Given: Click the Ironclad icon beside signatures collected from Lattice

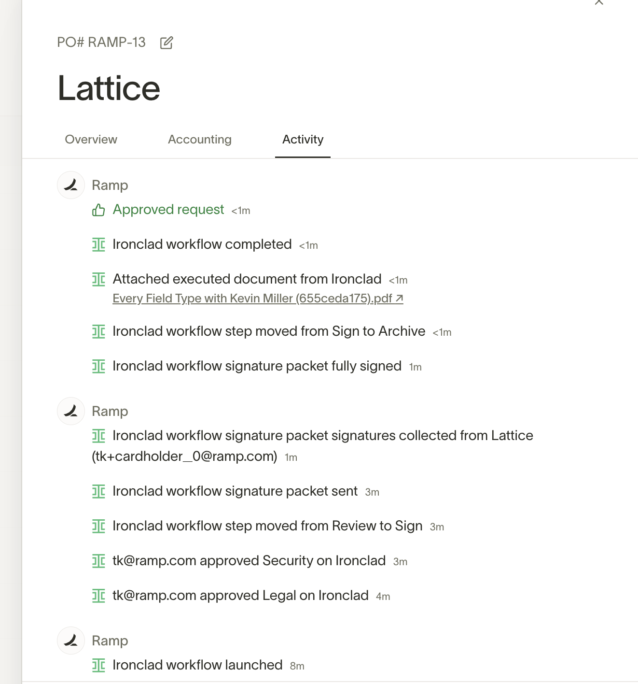Looking at the screenshot, I should 98,436.
